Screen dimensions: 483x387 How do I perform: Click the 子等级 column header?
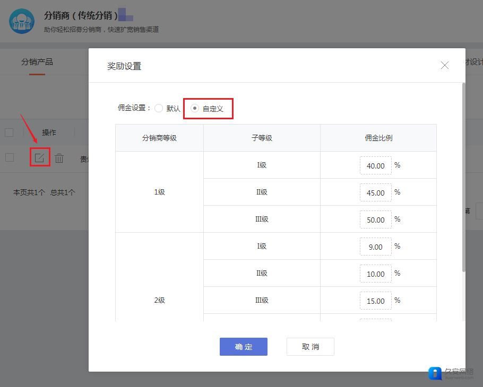pos(262,138)
